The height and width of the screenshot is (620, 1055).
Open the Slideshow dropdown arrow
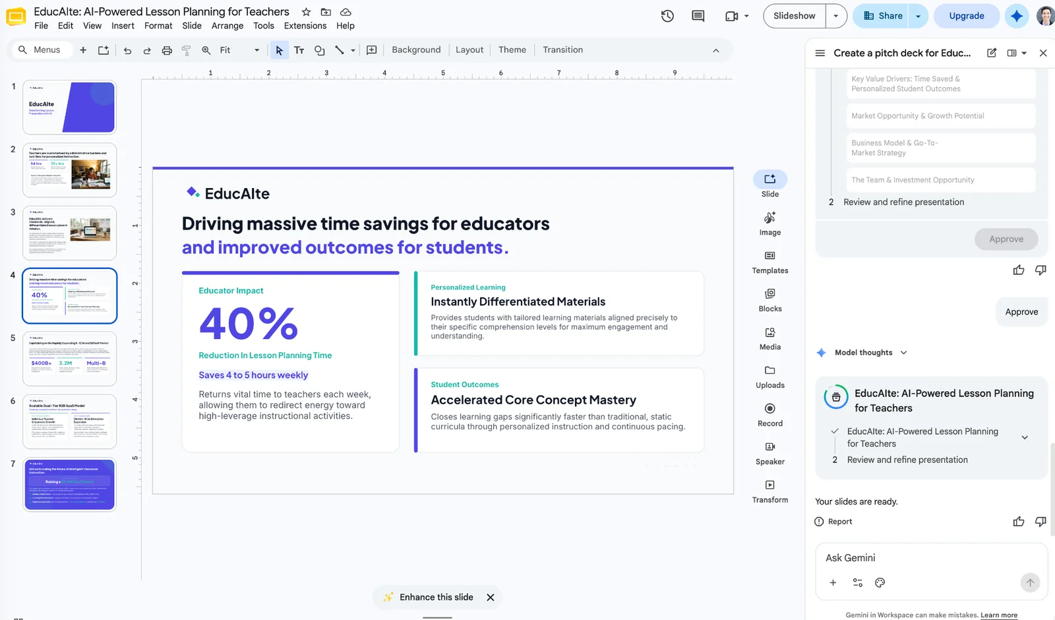836,16
